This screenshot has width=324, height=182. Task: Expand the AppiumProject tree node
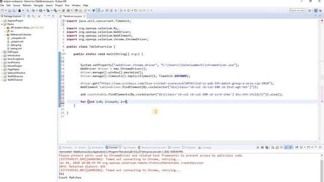click(2, 21)
